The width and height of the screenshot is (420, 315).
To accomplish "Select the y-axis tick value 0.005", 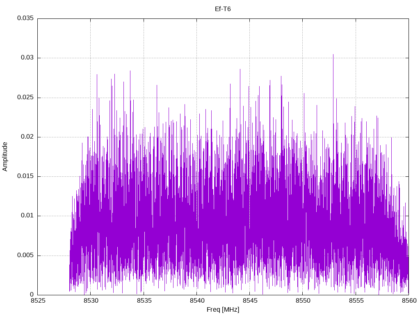I will coord(25,255).
